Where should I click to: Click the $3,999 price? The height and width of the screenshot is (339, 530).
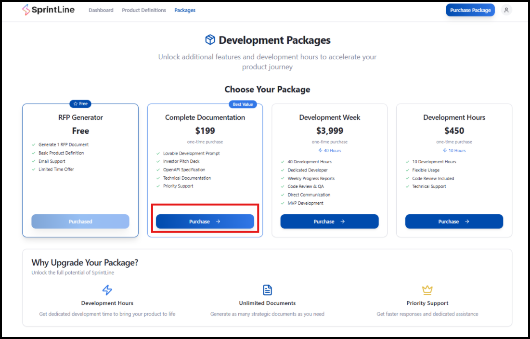(x=330, y=130)
